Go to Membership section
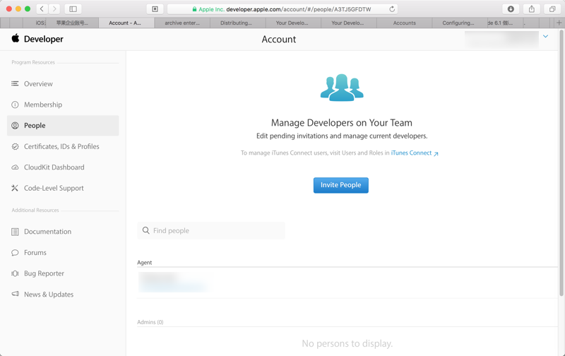565x356 pixels. pyautogui.click(x=43, y=105)
